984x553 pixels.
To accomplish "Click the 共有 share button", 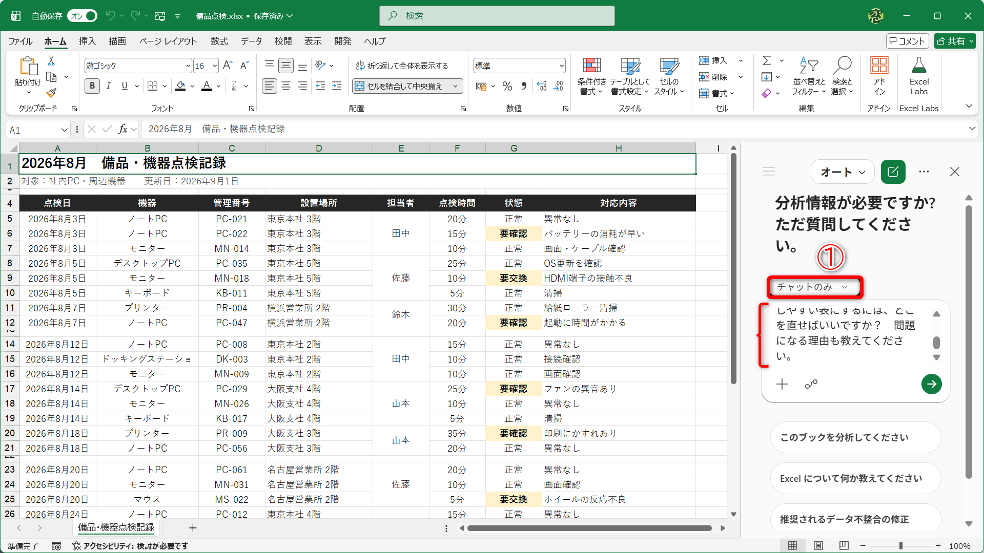I will [x=954, y=41].
